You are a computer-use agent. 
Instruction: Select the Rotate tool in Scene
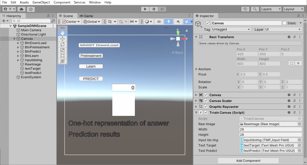coord(62,44)
